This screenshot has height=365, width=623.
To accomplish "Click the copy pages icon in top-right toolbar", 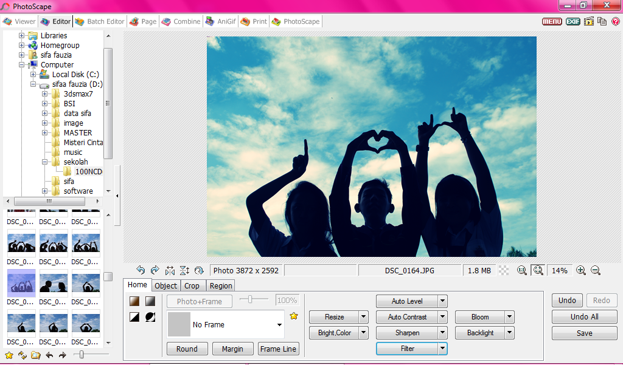I will coord(602,21).
